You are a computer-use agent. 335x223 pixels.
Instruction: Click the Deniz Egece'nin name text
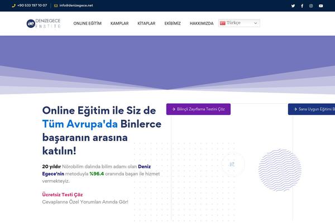(97, 170)
